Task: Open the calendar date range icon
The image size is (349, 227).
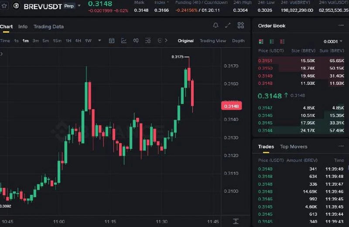Action: pyautogui.click(x=112, y=40)
